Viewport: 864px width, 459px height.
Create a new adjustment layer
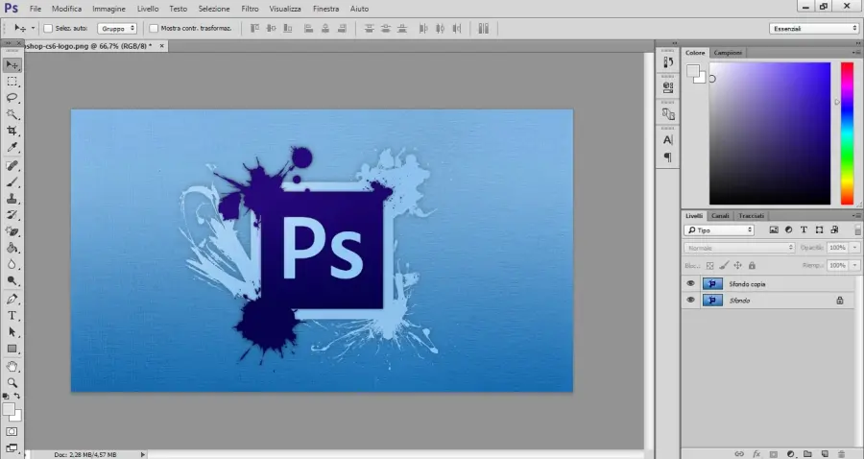tap(791, 454)
